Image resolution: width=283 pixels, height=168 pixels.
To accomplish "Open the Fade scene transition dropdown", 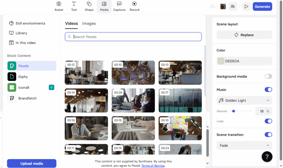I will (x=244, y=145).
